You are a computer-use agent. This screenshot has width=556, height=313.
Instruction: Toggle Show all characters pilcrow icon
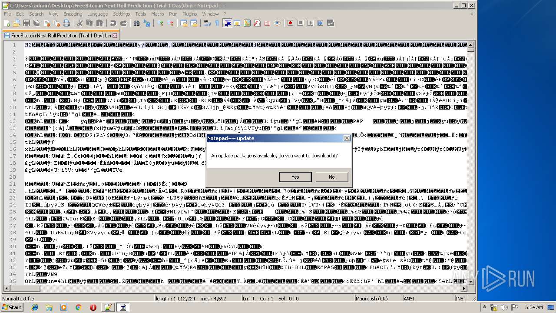(x=217, y=23)
